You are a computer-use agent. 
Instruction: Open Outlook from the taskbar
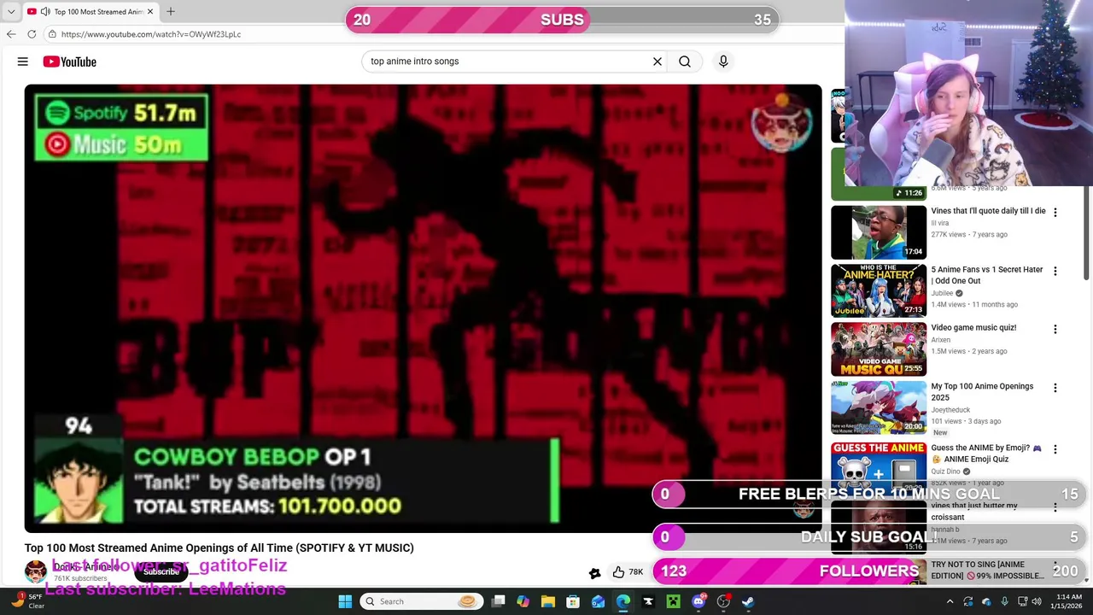[x=598, y=601]
